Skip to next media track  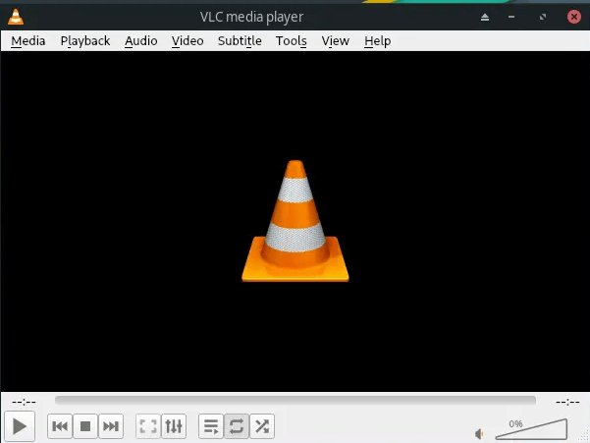pyautogui.click(x=111, y=426)
